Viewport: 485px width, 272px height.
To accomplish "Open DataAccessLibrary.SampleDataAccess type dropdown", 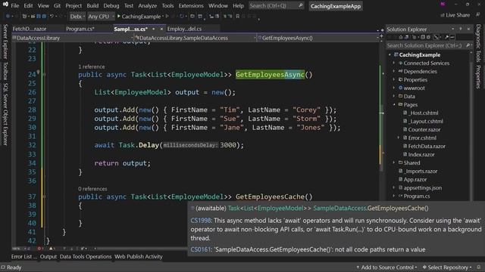I will pyautogui.click(x=196, y=38).
